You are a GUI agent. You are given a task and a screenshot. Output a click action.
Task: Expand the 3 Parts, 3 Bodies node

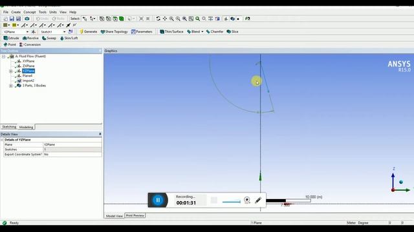[x=11, y=86]
